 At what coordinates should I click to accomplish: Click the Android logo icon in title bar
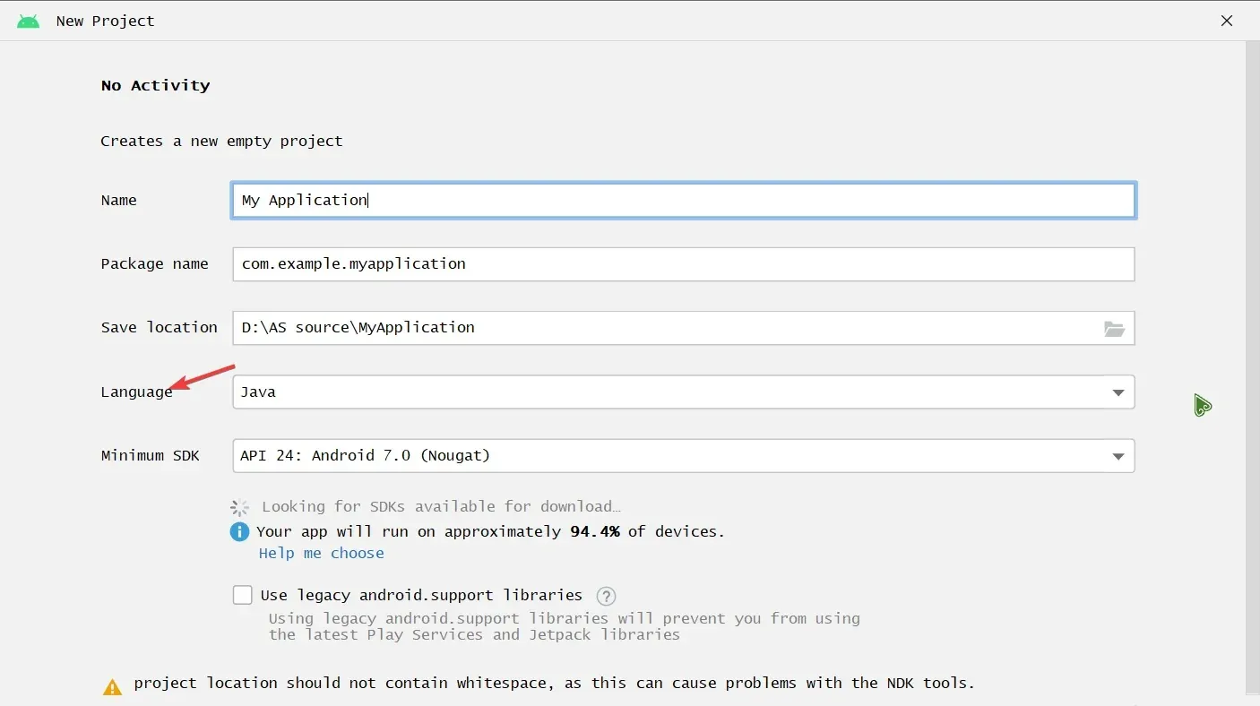coord(29,21)
